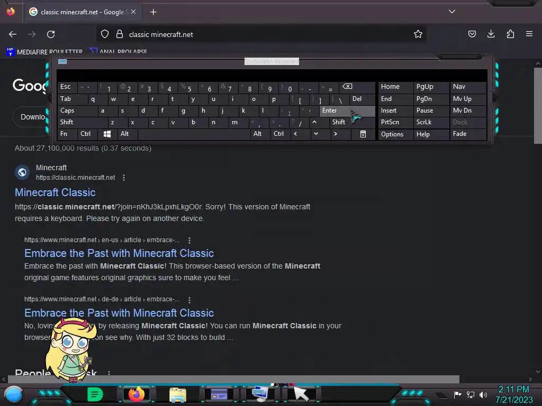Click the address bar showing classic minecraft.net
Screen dimensions: 542x406
[x=261, y=34]
